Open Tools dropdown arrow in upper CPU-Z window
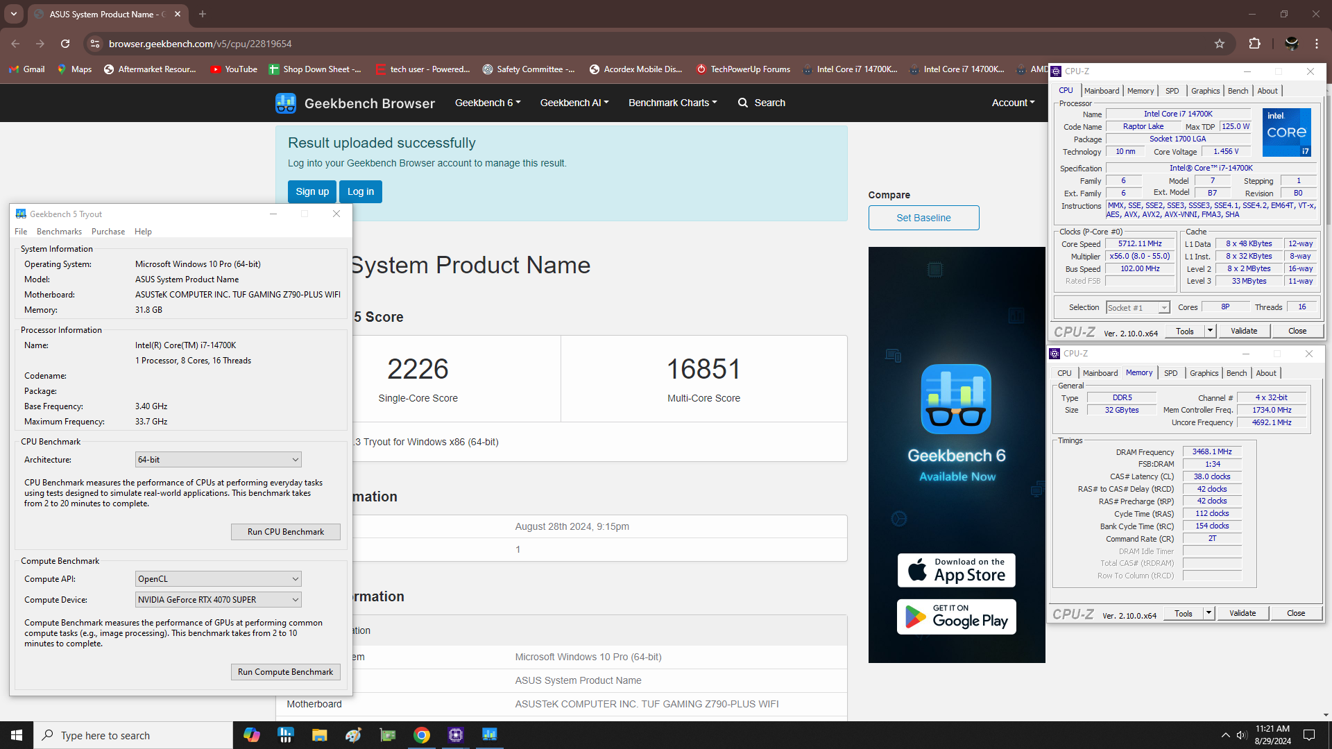 [x=1210, y=331]
